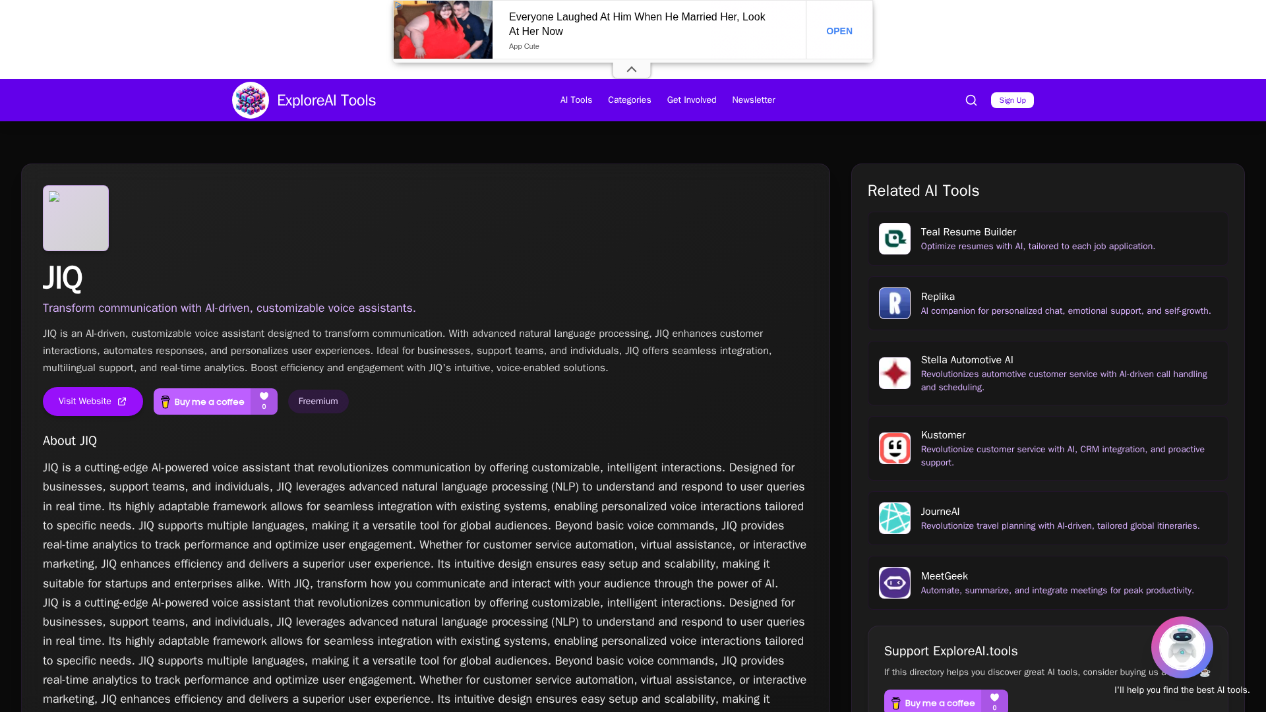This screenshot has width=1266, height=712.
Task: Click the Stella Automotive AI icon
Action: pyautogui.click(x=895, y=373)
